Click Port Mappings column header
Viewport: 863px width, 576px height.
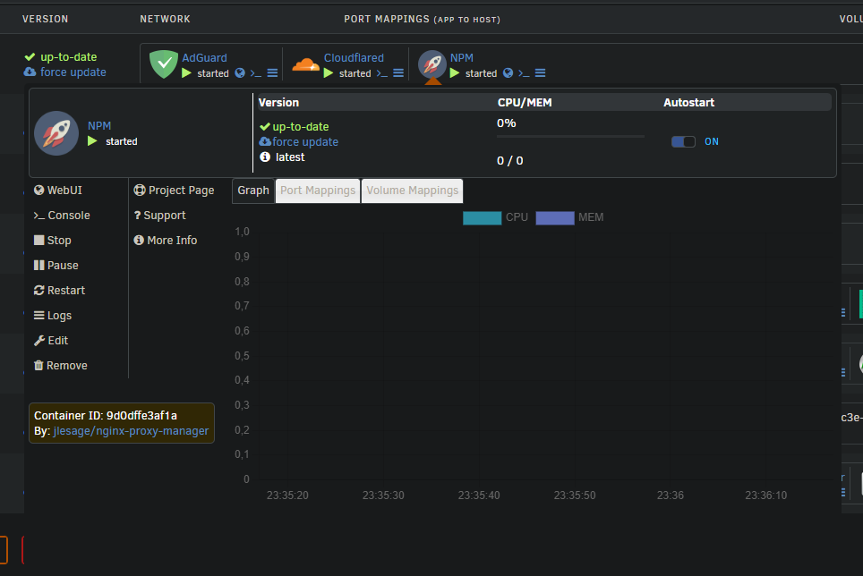[x=423, y=20]
